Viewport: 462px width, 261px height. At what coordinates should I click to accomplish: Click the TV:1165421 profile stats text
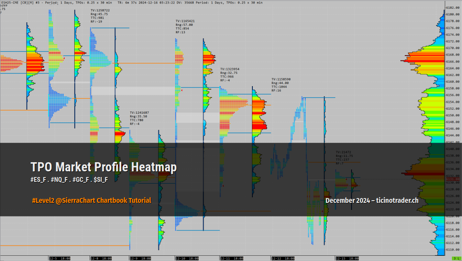(185, 21)
